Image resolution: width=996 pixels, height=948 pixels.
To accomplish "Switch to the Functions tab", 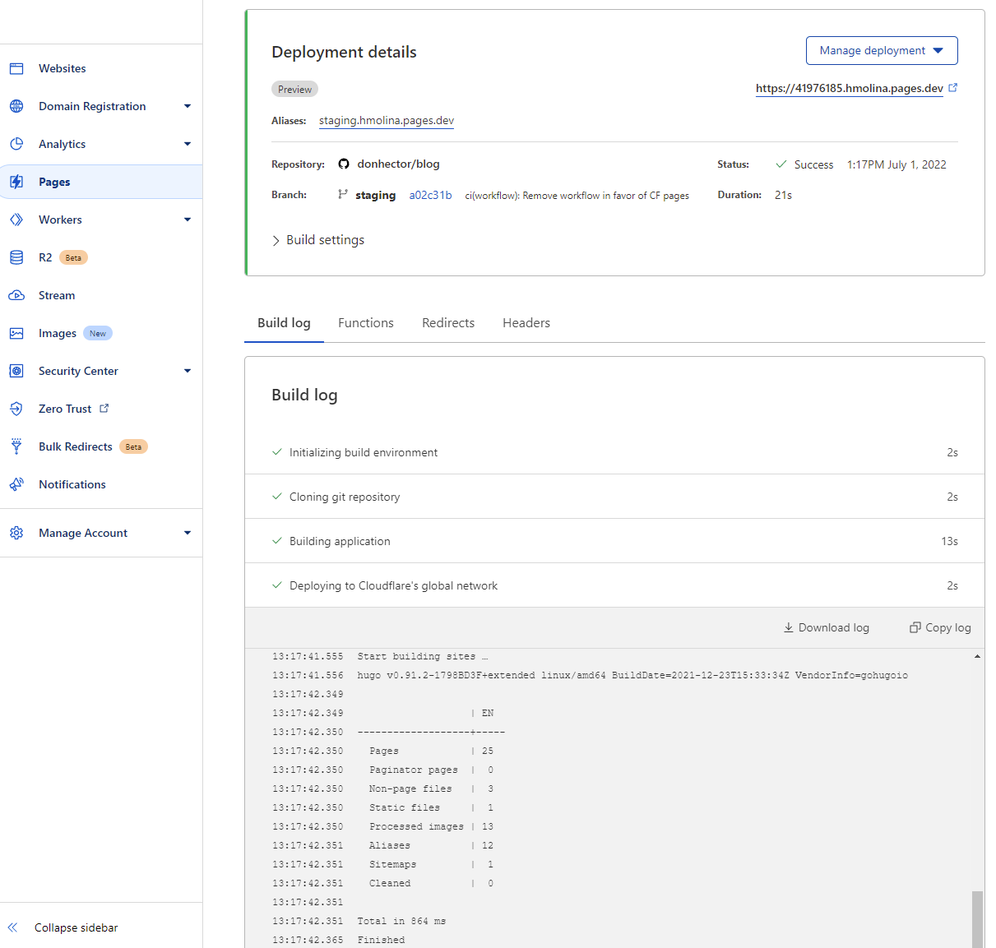I will click(x=365, y=322).
